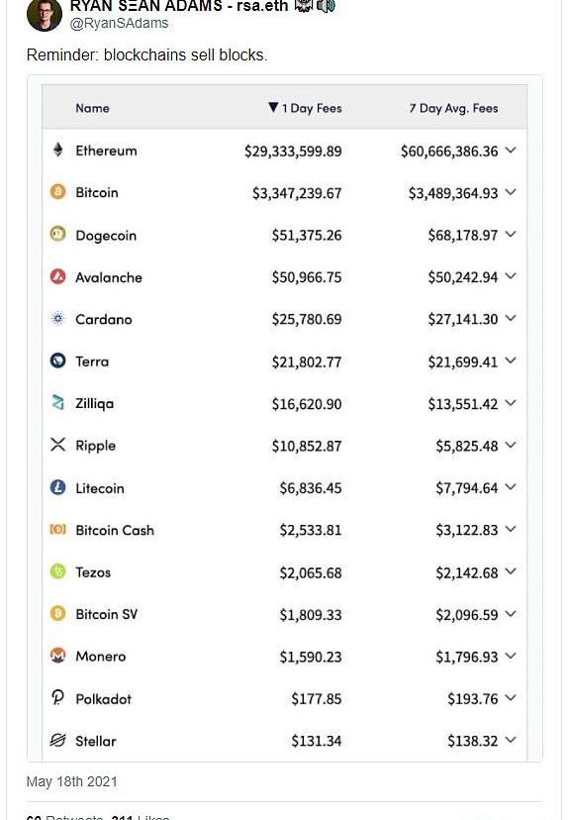The width and height of the screenshot is (570, 820).
Task: Click the red Avalanche logo icon
Action: coord(58,276)
